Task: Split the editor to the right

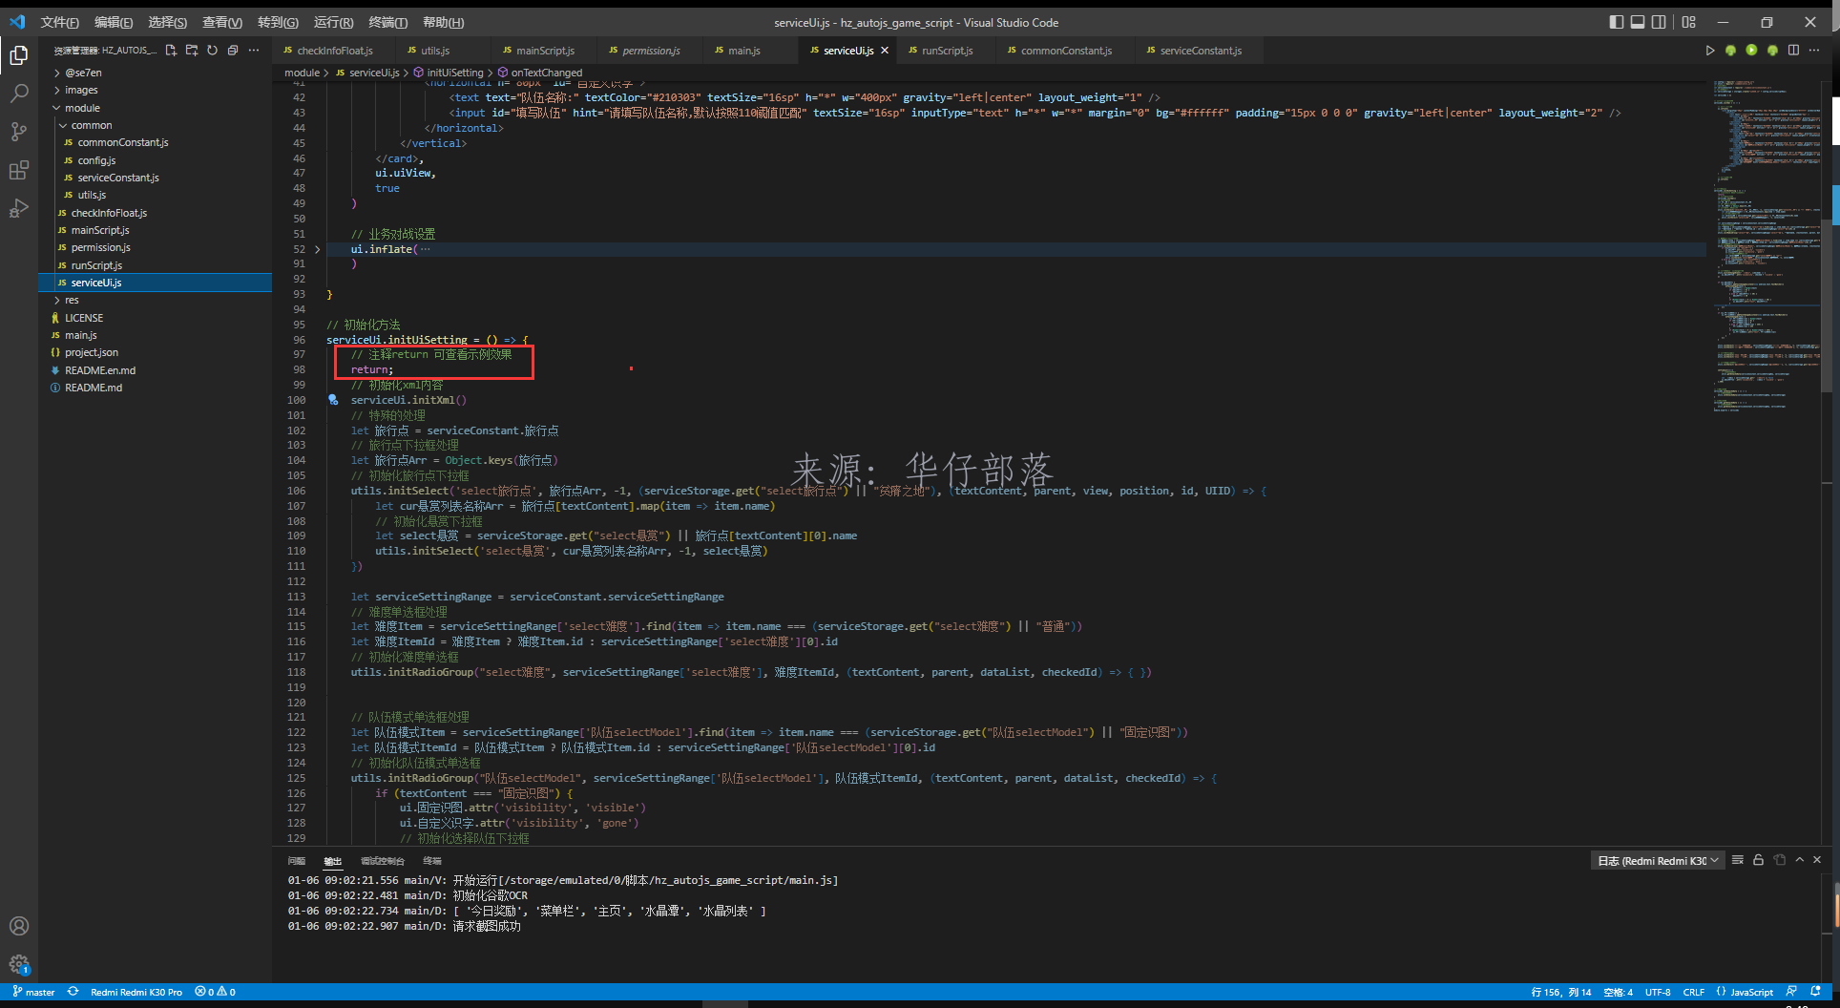Action: [x=1793, y=50]
